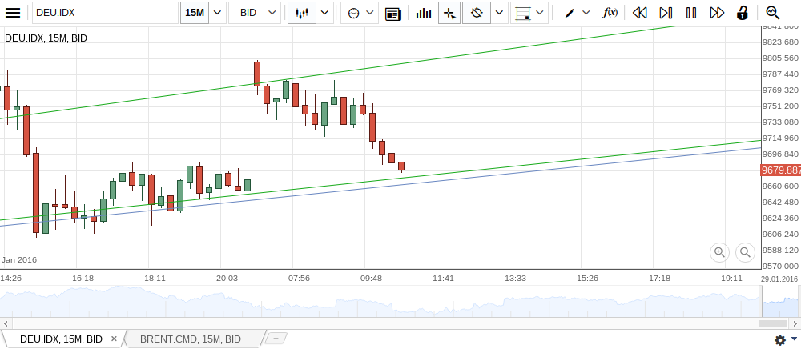Open the f(x) indicators menu

(x=610, y=13)
